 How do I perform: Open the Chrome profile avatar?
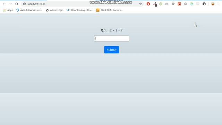pos(213,4)
